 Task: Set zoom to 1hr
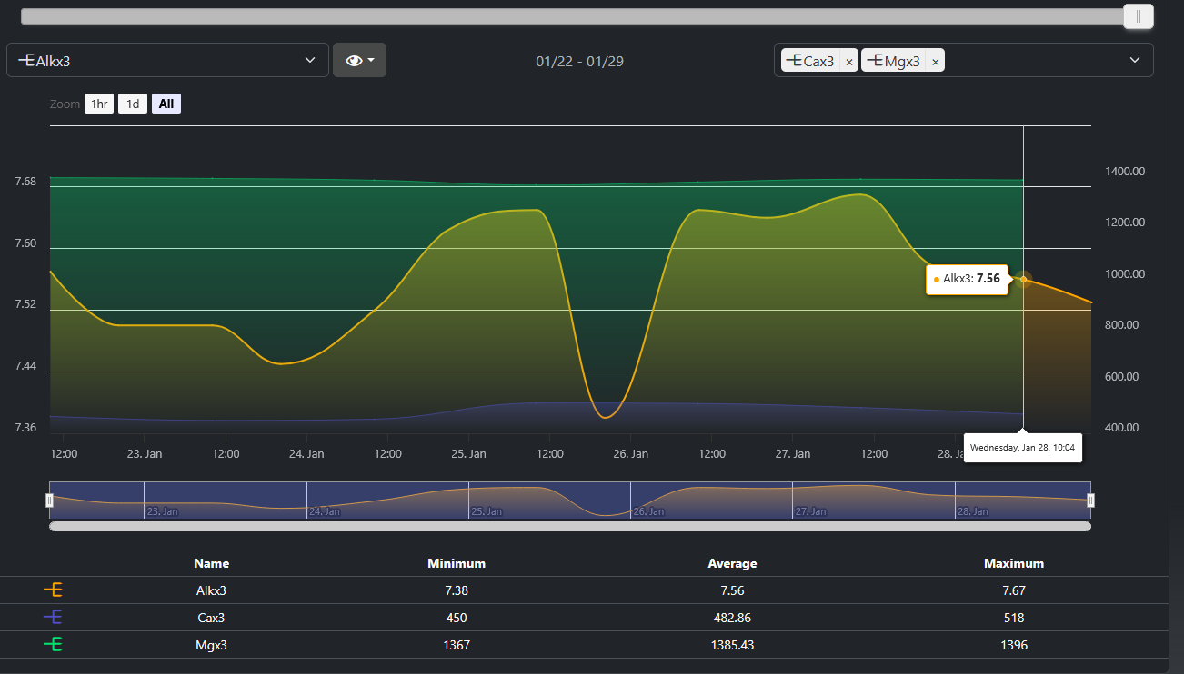99,104
